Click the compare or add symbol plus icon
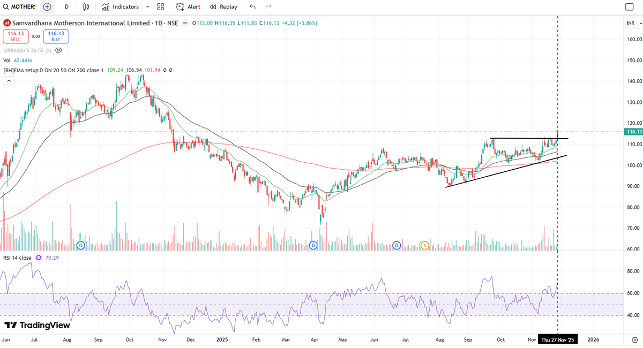The image size is (643, 348). point(47,7)
